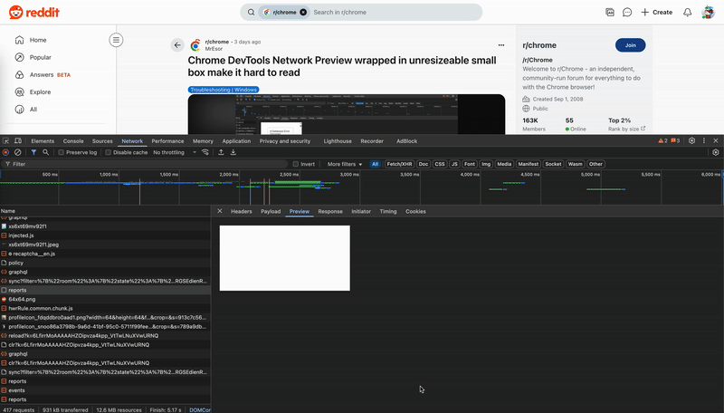Image resolution: width=724 pixels, height=413 pixels.
Task: Click the Filter text input in Network
Action: point(148,164)
